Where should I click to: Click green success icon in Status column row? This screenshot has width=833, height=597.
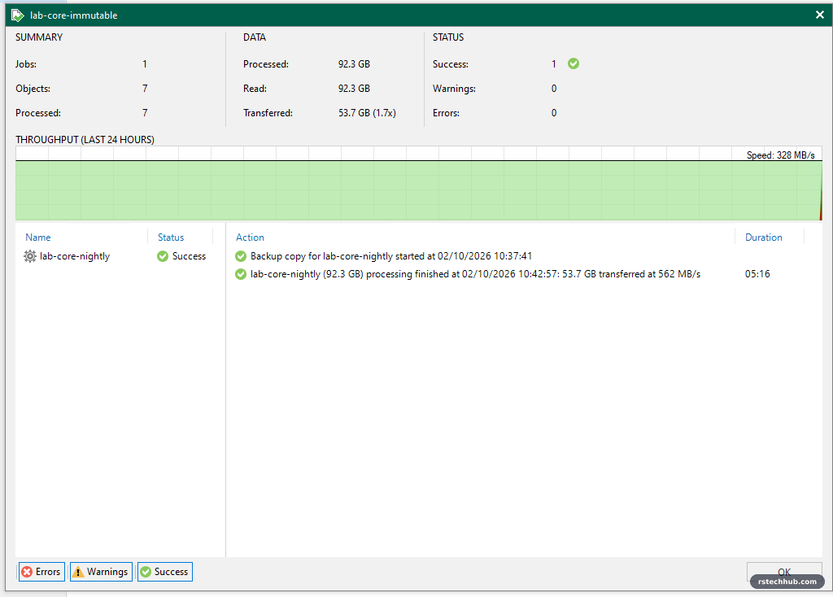tap(163, 256)
